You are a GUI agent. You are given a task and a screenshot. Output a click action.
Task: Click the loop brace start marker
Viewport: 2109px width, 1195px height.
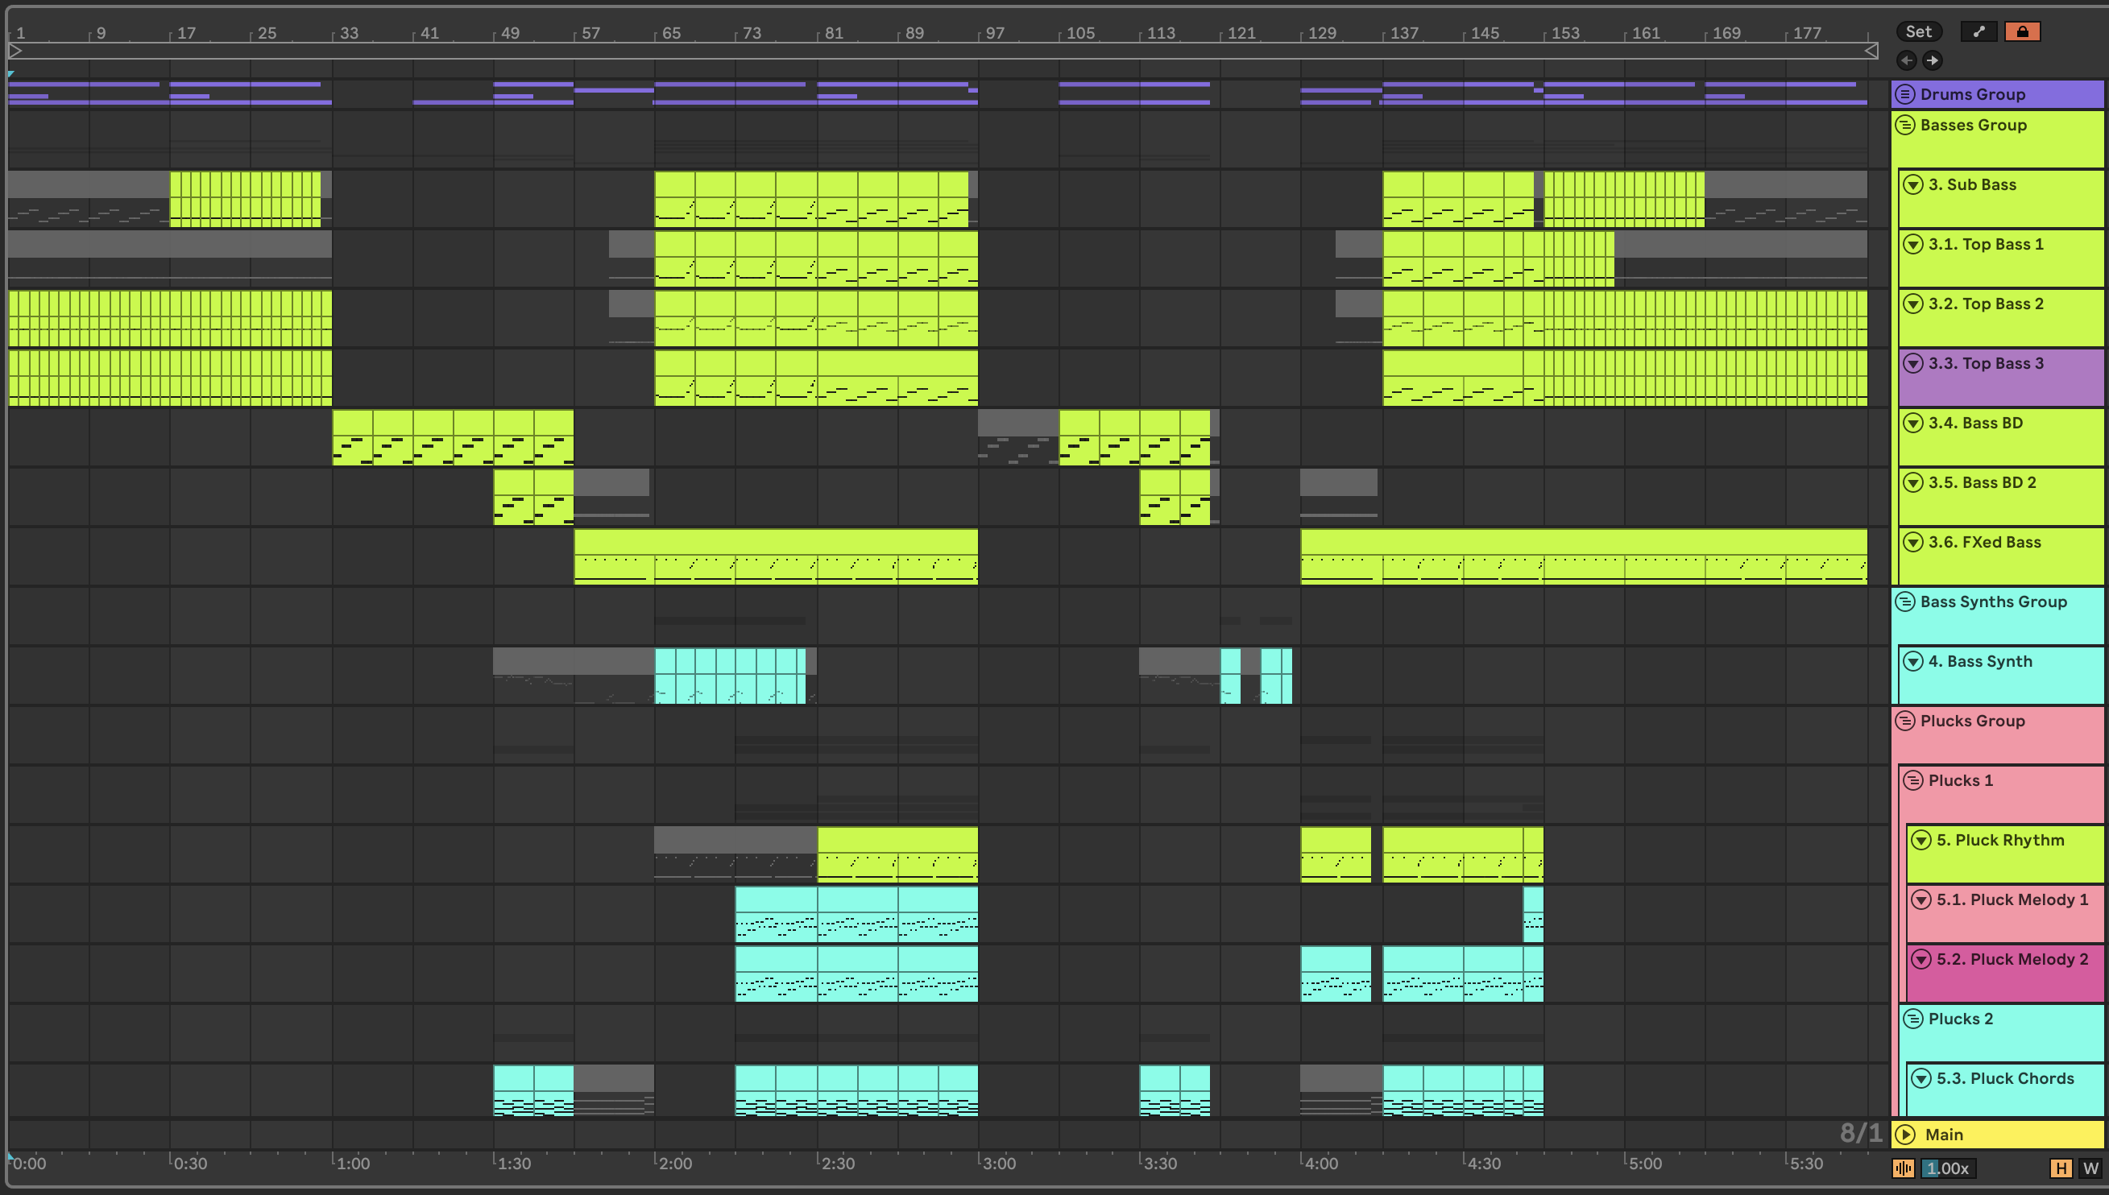coord(15,51)
